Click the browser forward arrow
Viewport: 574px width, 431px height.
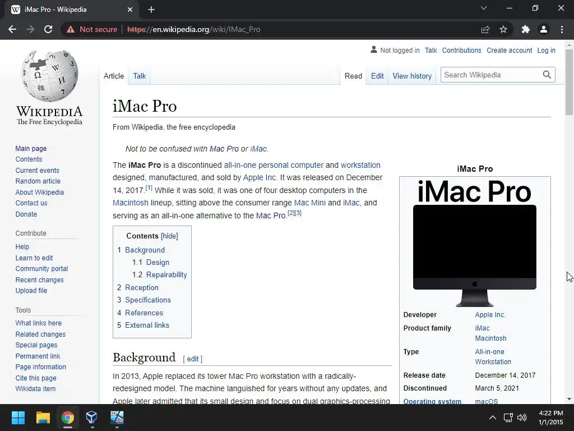click(x=30, y=29)
